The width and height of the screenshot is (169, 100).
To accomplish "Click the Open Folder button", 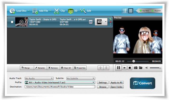I will (117, 87).
